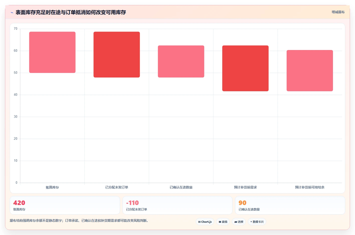Screen dimensions: 355x235
Task: Click the 420 value text
Action: click(19, 203)
